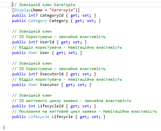Click the second "Зовнішній ключ" comment above UserId block
Screen dimensions: 161x131
click(x=32, y=31)
